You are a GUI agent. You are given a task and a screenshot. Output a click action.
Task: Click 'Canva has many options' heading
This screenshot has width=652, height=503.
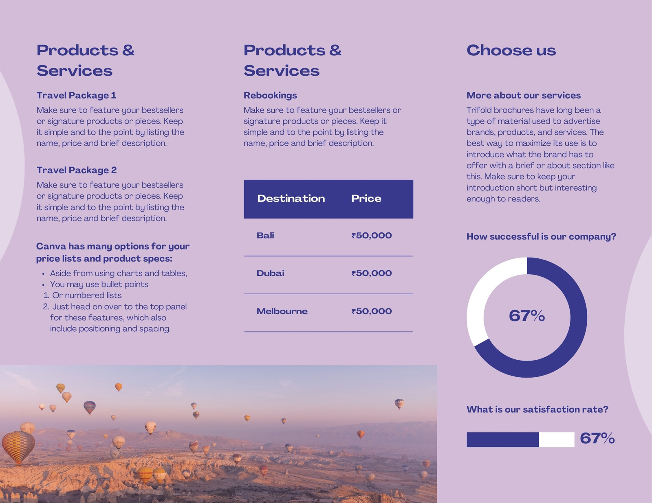pyautogui.click(x=113, y=252)
